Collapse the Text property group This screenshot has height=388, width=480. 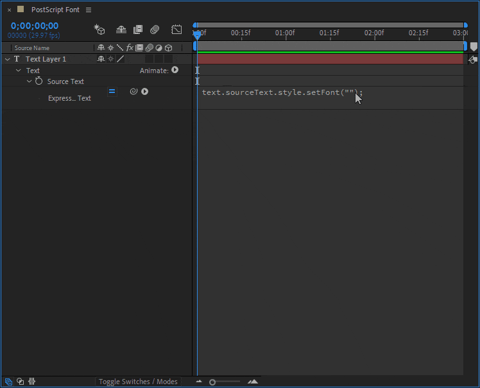[19, 71]
